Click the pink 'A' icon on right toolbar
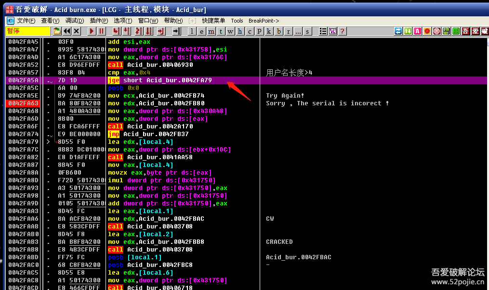Image resolution: width=489 pixels, height=290 pixels. (x=418, y=31)
